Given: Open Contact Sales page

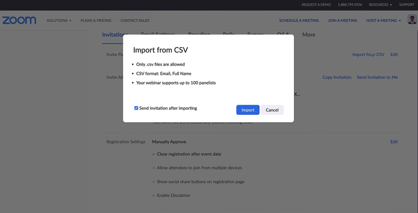Looking at the screenshot, I should (x=135, y=20).
